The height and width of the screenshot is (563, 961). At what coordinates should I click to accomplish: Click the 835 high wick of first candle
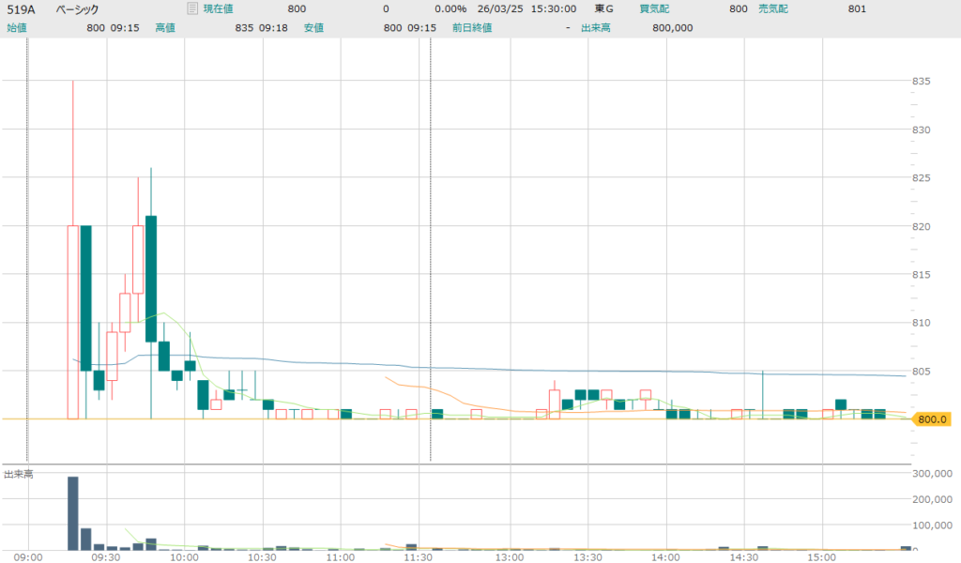click(72, 84)
